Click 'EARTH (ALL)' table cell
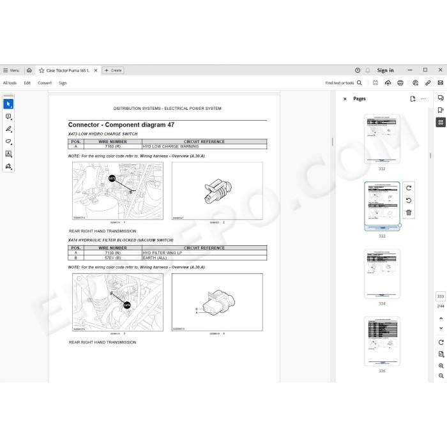447x447 pixels. (204, 258)
